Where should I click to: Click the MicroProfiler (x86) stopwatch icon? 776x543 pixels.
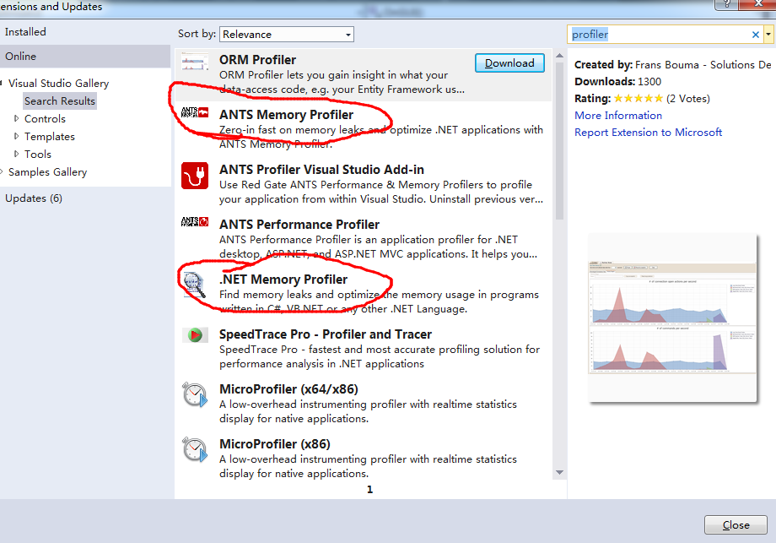pyautogui.click(x=195, y=450)
